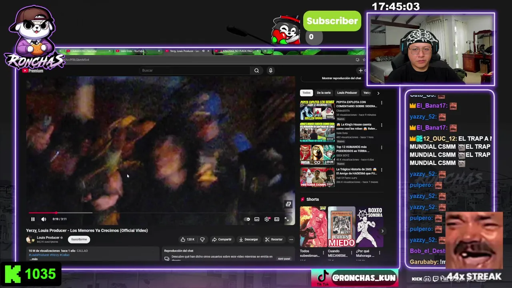Switch the player to theater mode

277,219
